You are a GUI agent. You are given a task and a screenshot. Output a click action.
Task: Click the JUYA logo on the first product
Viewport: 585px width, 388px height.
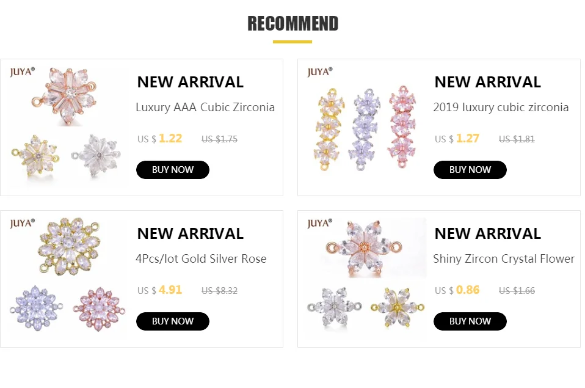pos(23,71)
